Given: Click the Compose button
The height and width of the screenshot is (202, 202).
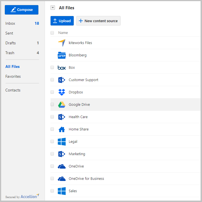Looking at the screenshot, I should click(22, 10).
